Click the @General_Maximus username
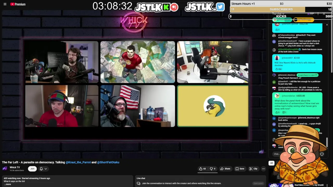Screen dimensions: 333x187 pos(287,75)
